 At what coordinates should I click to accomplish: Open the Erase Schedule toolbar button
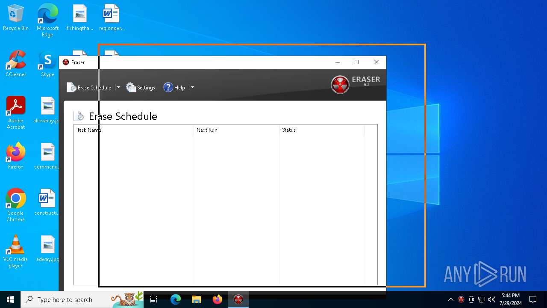point(89,87)
